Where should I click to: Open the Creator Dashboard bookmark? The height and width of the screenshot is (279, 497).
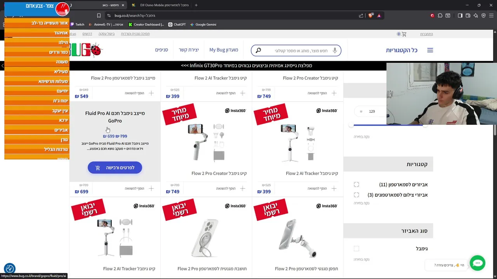[146, 24]
